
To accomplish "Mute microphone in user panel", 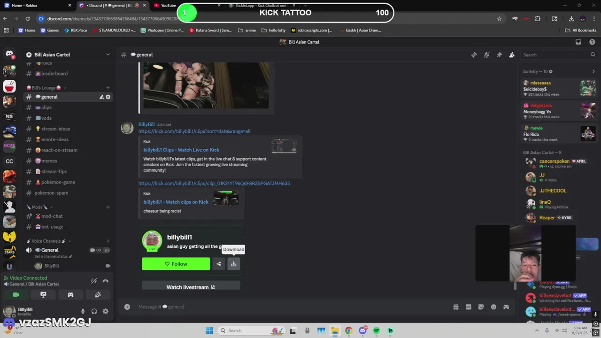I will pyautogui.click(x=83, y=311).
